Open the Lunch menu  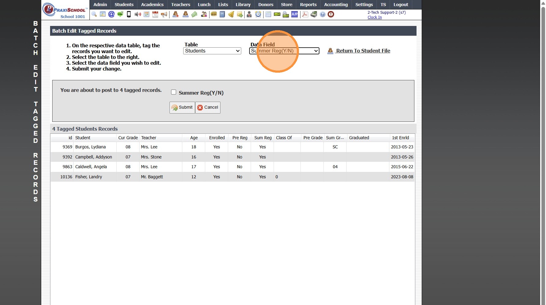(204, 5)
